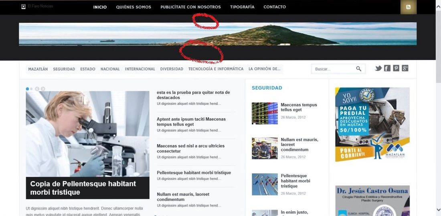441x216 pixels.
Task: Open the Facebook social icon
Action: tap(387, 68)
